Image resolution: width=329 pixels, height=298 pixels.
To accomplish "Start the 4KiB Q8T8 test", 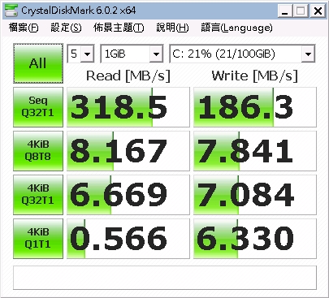I will pos(38,151).
